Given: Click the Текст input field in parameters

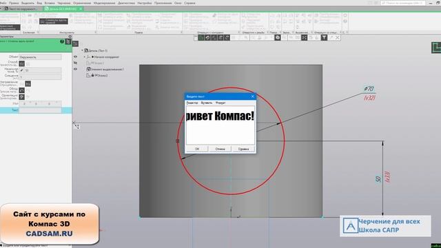Looking at the screenshot, I should [x=40, y=110].
